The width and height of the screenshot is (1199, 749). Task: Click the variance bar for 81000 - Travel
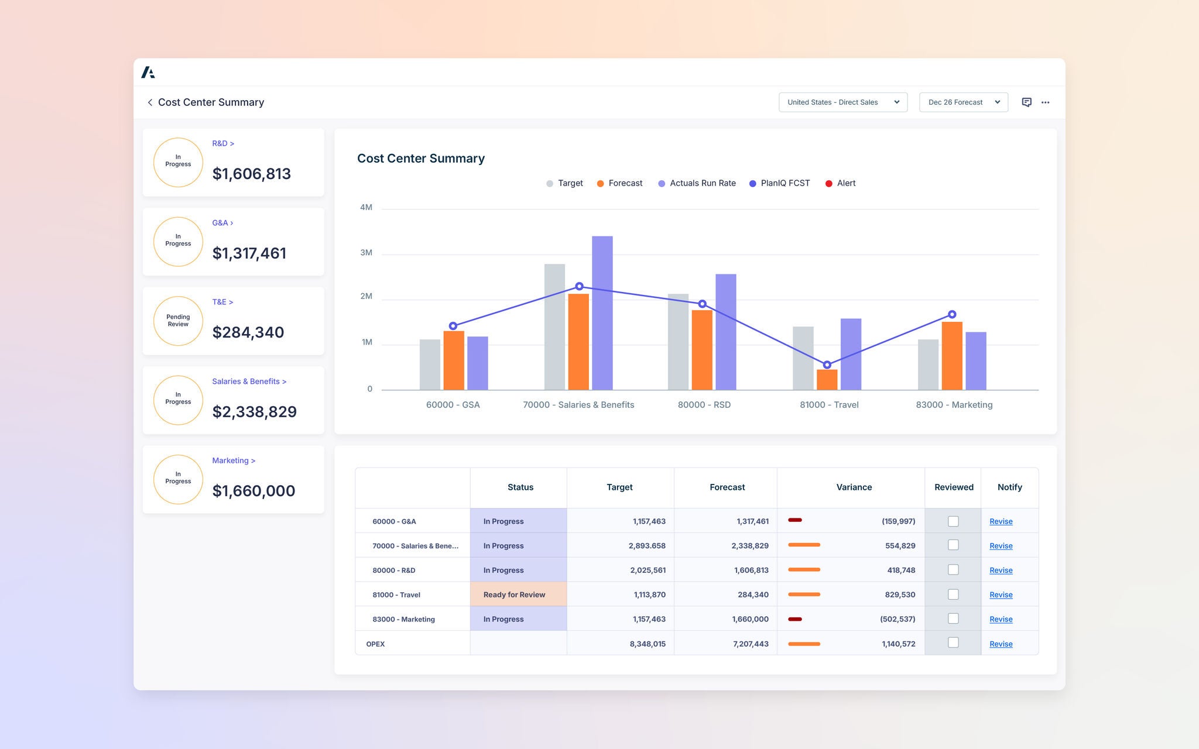point(804,594)
